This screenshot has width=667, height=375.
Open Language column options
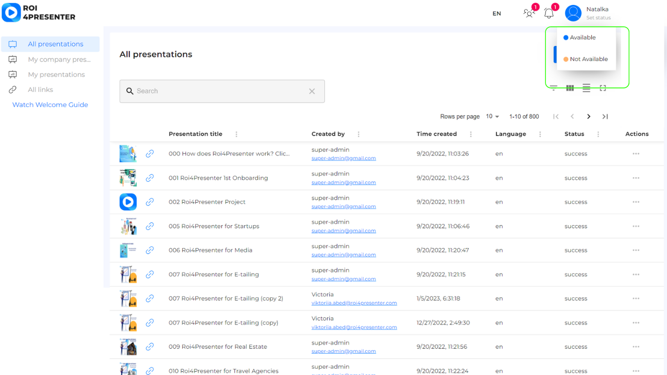click(540, 134)
